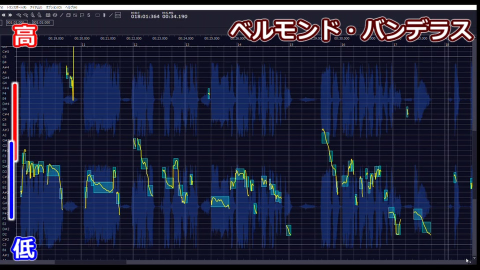Click the first 001:01:000 position field
This screenshot has width=480, height=270.
click(x=16, y=22)
